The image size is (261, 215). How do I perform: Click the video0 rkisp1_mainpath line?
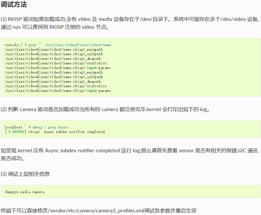(x=54, y=49)
